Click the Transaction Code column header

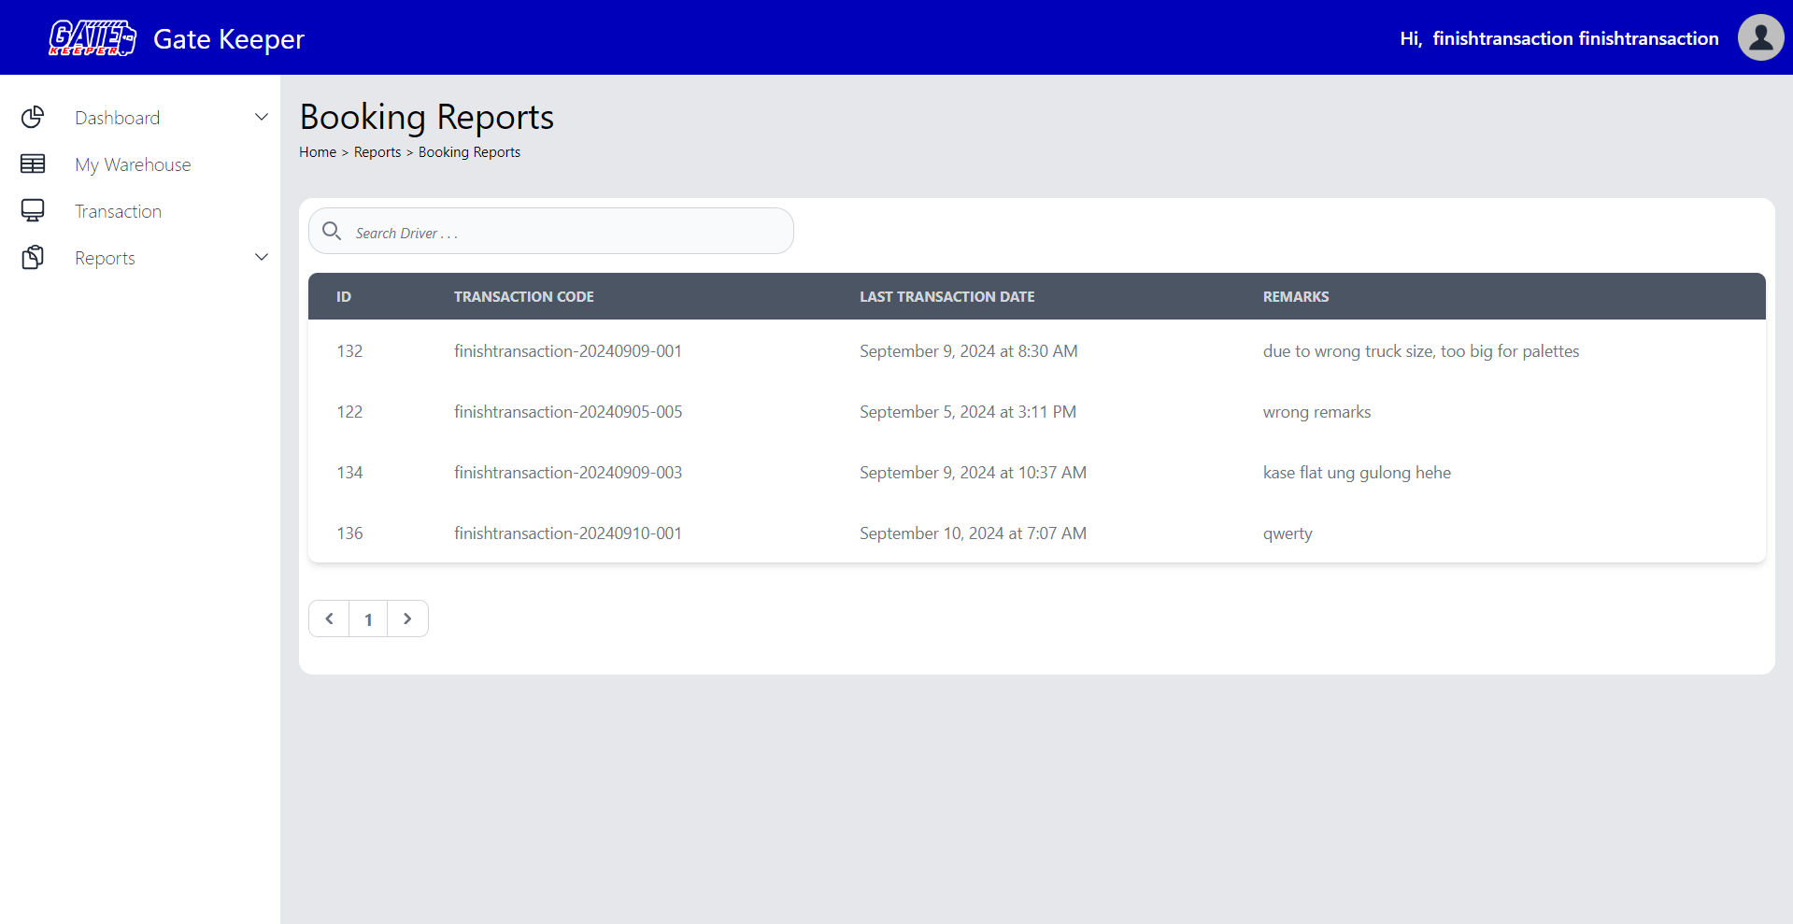523,297
